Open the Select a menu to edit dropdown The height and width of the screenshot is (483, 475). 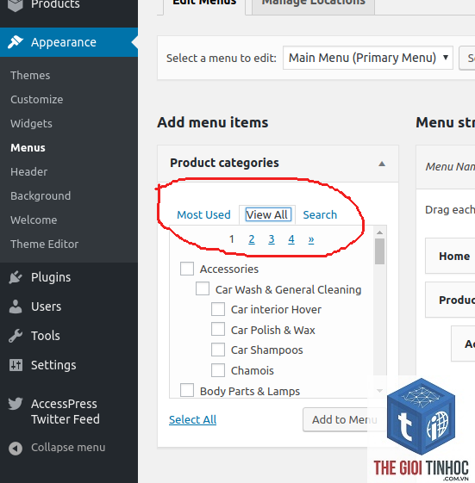367,58
